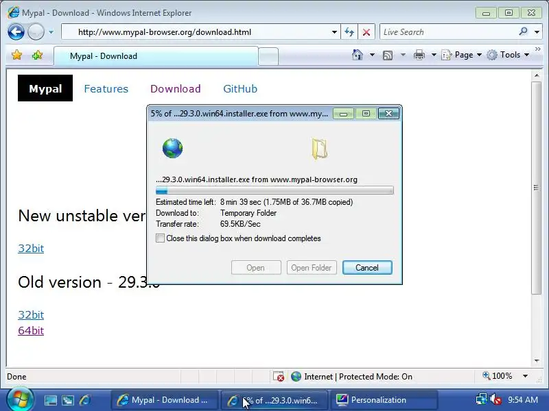Click the Home toolbar icon
This screenshot has height=411, width=549.
tap(358, 55)
